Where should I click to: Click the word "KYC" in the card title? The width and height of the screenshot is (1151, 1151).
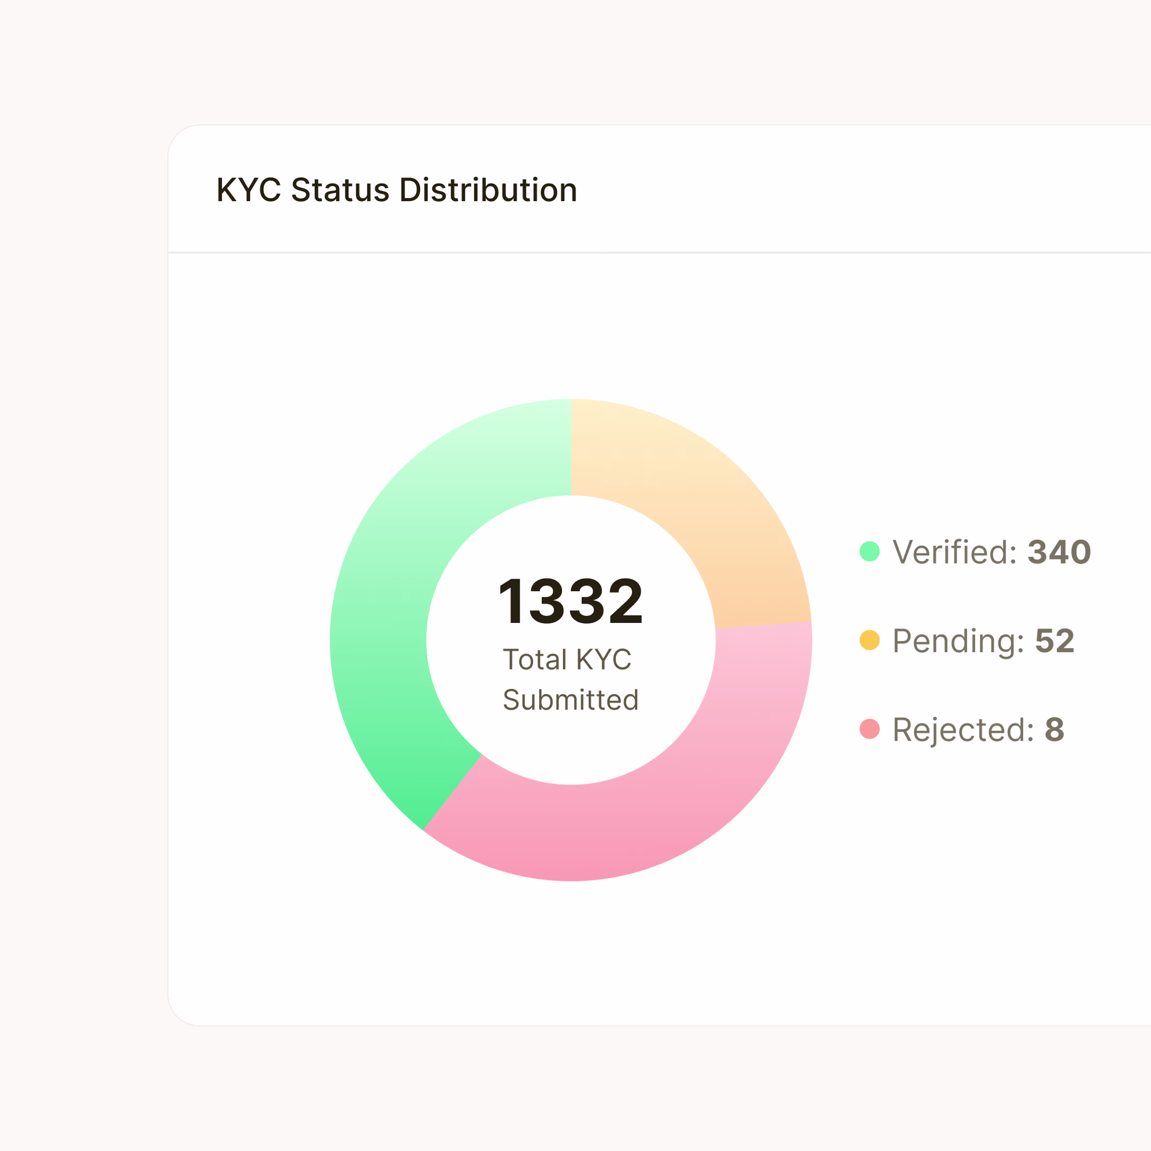(249, 190)
